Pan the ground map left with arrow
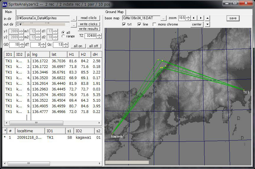Image resolution: width=255 pixels, height=169 pixels. point(194,18)
